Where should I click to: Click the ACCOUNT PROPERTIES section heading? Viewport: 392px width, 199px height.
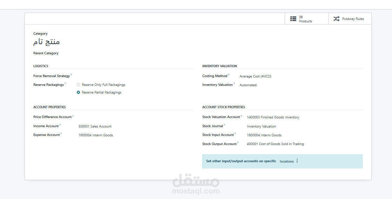(49, 107)
